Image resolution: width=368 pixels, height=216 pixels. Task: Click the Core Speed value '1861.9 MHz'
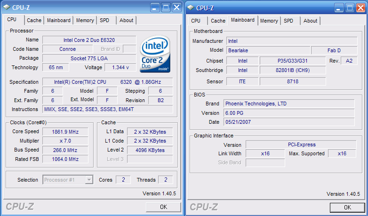click(65, 132)
